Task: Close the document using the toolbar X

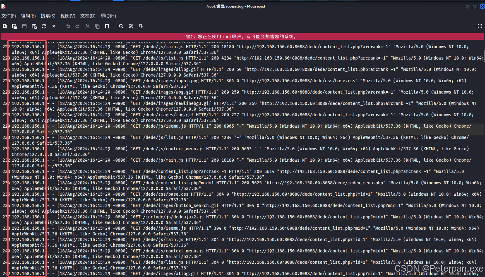Action: pos(54,26)
